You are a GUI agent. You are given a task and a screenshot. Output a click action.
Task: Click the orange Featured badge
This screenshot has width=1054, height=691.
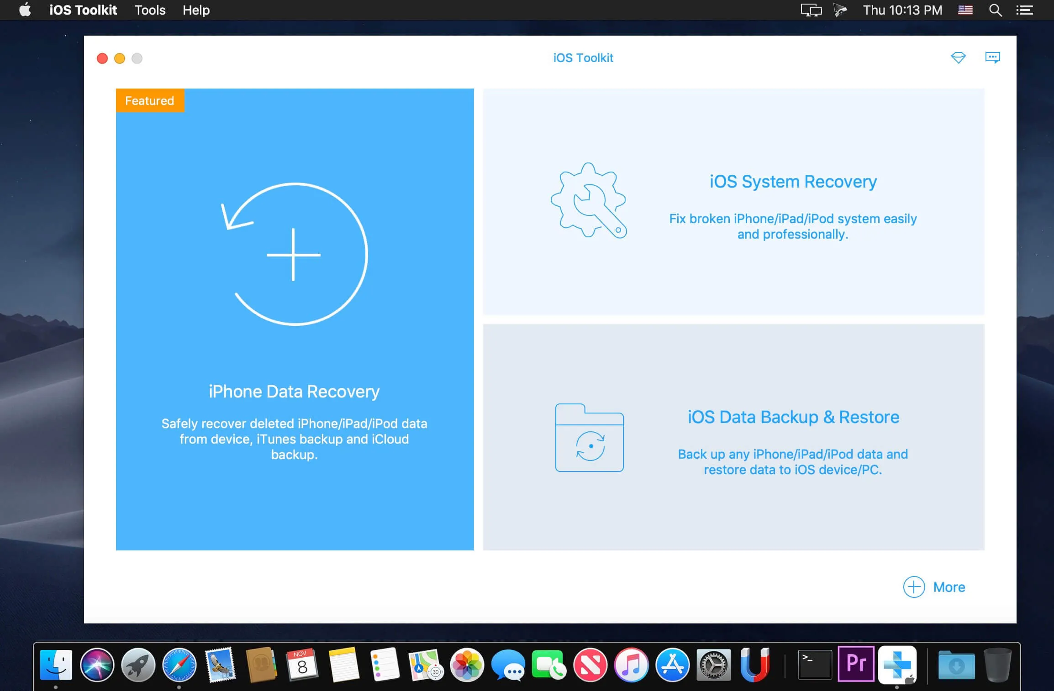click(150, 100)
